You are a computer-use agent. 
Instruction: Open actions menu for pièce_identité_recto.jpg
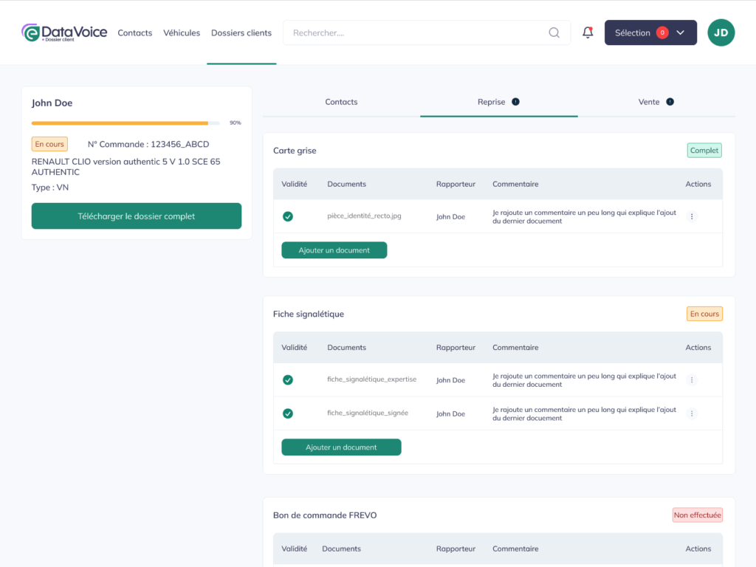[x=692, y=217]
